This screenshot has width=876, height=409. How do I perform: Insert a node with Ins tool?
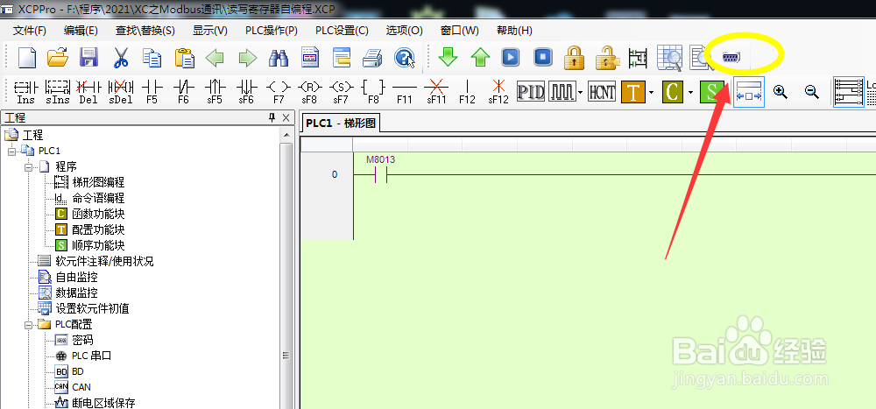pos(25,92)
